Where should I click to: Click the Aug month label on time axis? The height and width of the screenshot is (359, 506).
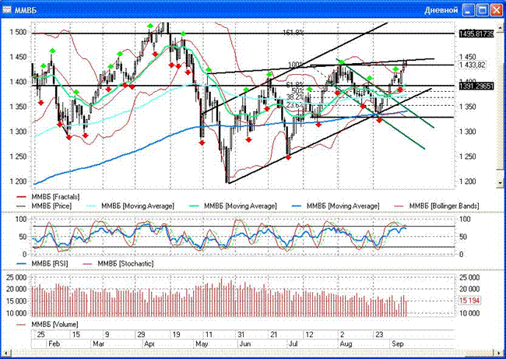click(346, 344)
